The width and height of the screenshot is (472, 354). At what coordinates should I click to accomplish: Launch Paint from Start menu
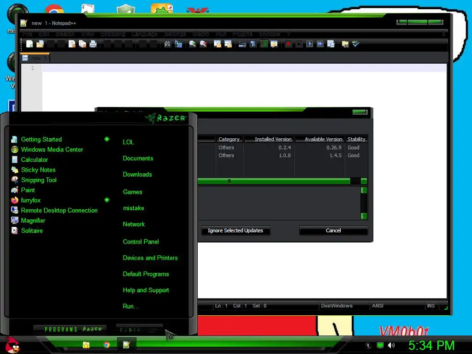click(x=23, y=190)
